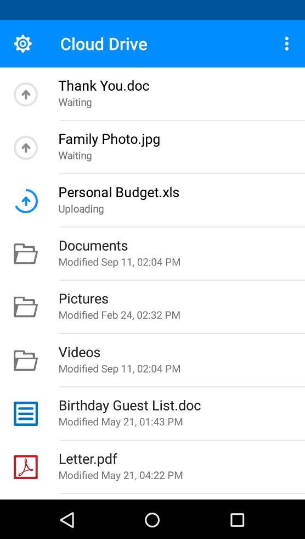Open Birthday Guest List.doc file
This screenshot has width=305, height=539.
click(x=152, y=414)
